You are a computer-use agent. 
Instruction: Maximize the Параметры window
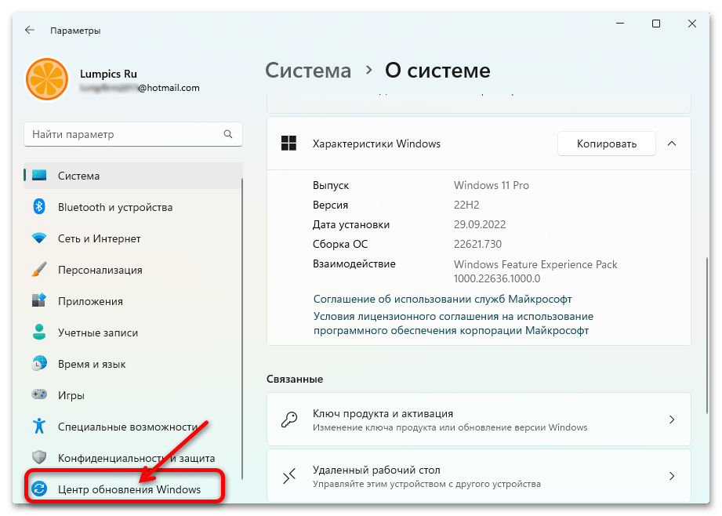[x=656, y=23]
